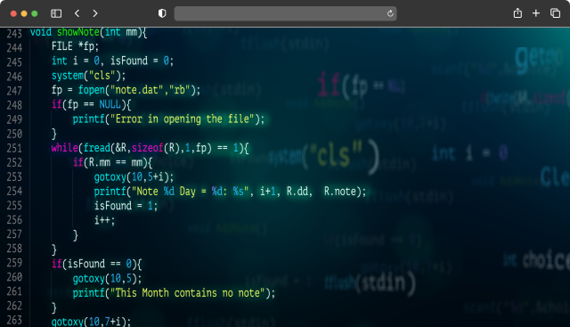Select line number 259 in gutter
This screenshot has width=570, height=327.
tap(14, 263)
